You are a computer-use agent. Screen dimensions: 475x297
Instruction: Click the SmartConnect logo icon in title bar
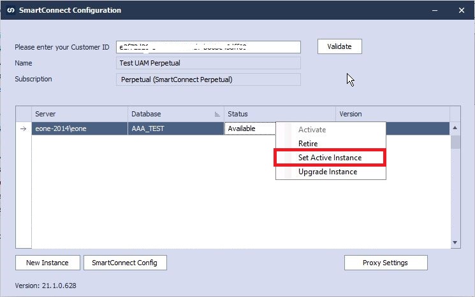(11, 10)
